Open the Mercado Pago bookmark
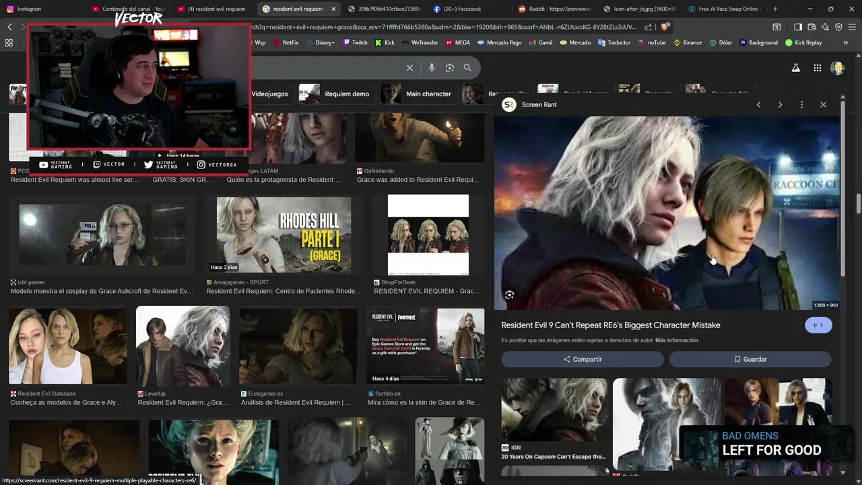Screen dimensions: 862x485 pyautogui.click(x=499, y=42)
